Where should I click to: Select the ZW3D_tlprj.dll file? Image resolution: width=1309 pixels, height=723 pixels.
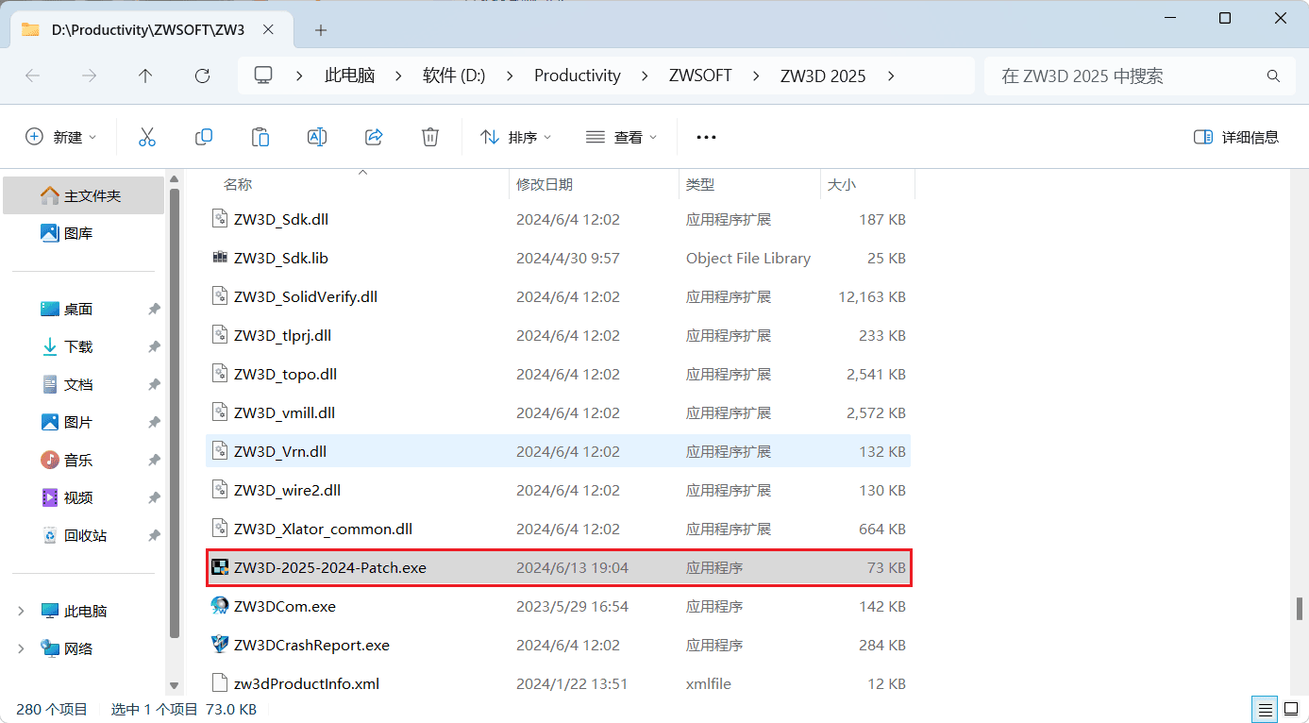click(559, 335)
